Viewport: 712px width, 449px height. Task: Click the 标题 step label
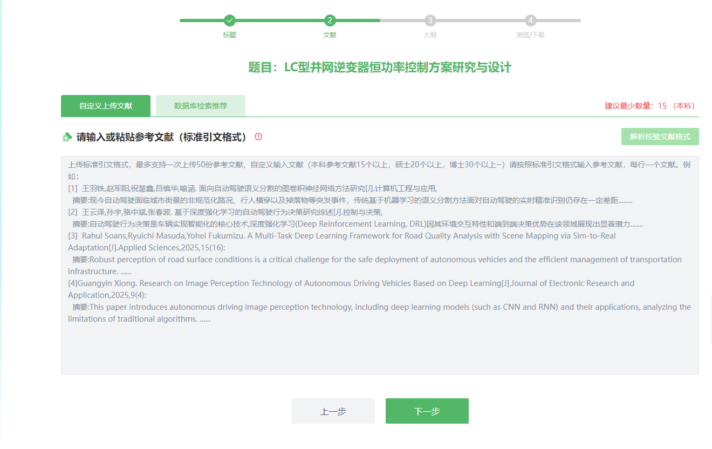point(230,35)
